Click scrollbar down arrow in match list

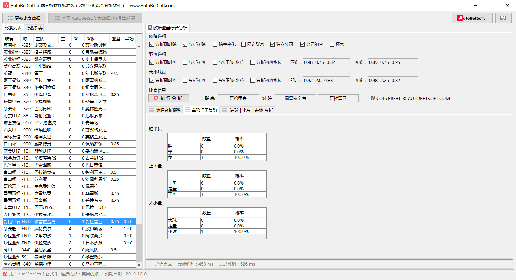[139, 264]
